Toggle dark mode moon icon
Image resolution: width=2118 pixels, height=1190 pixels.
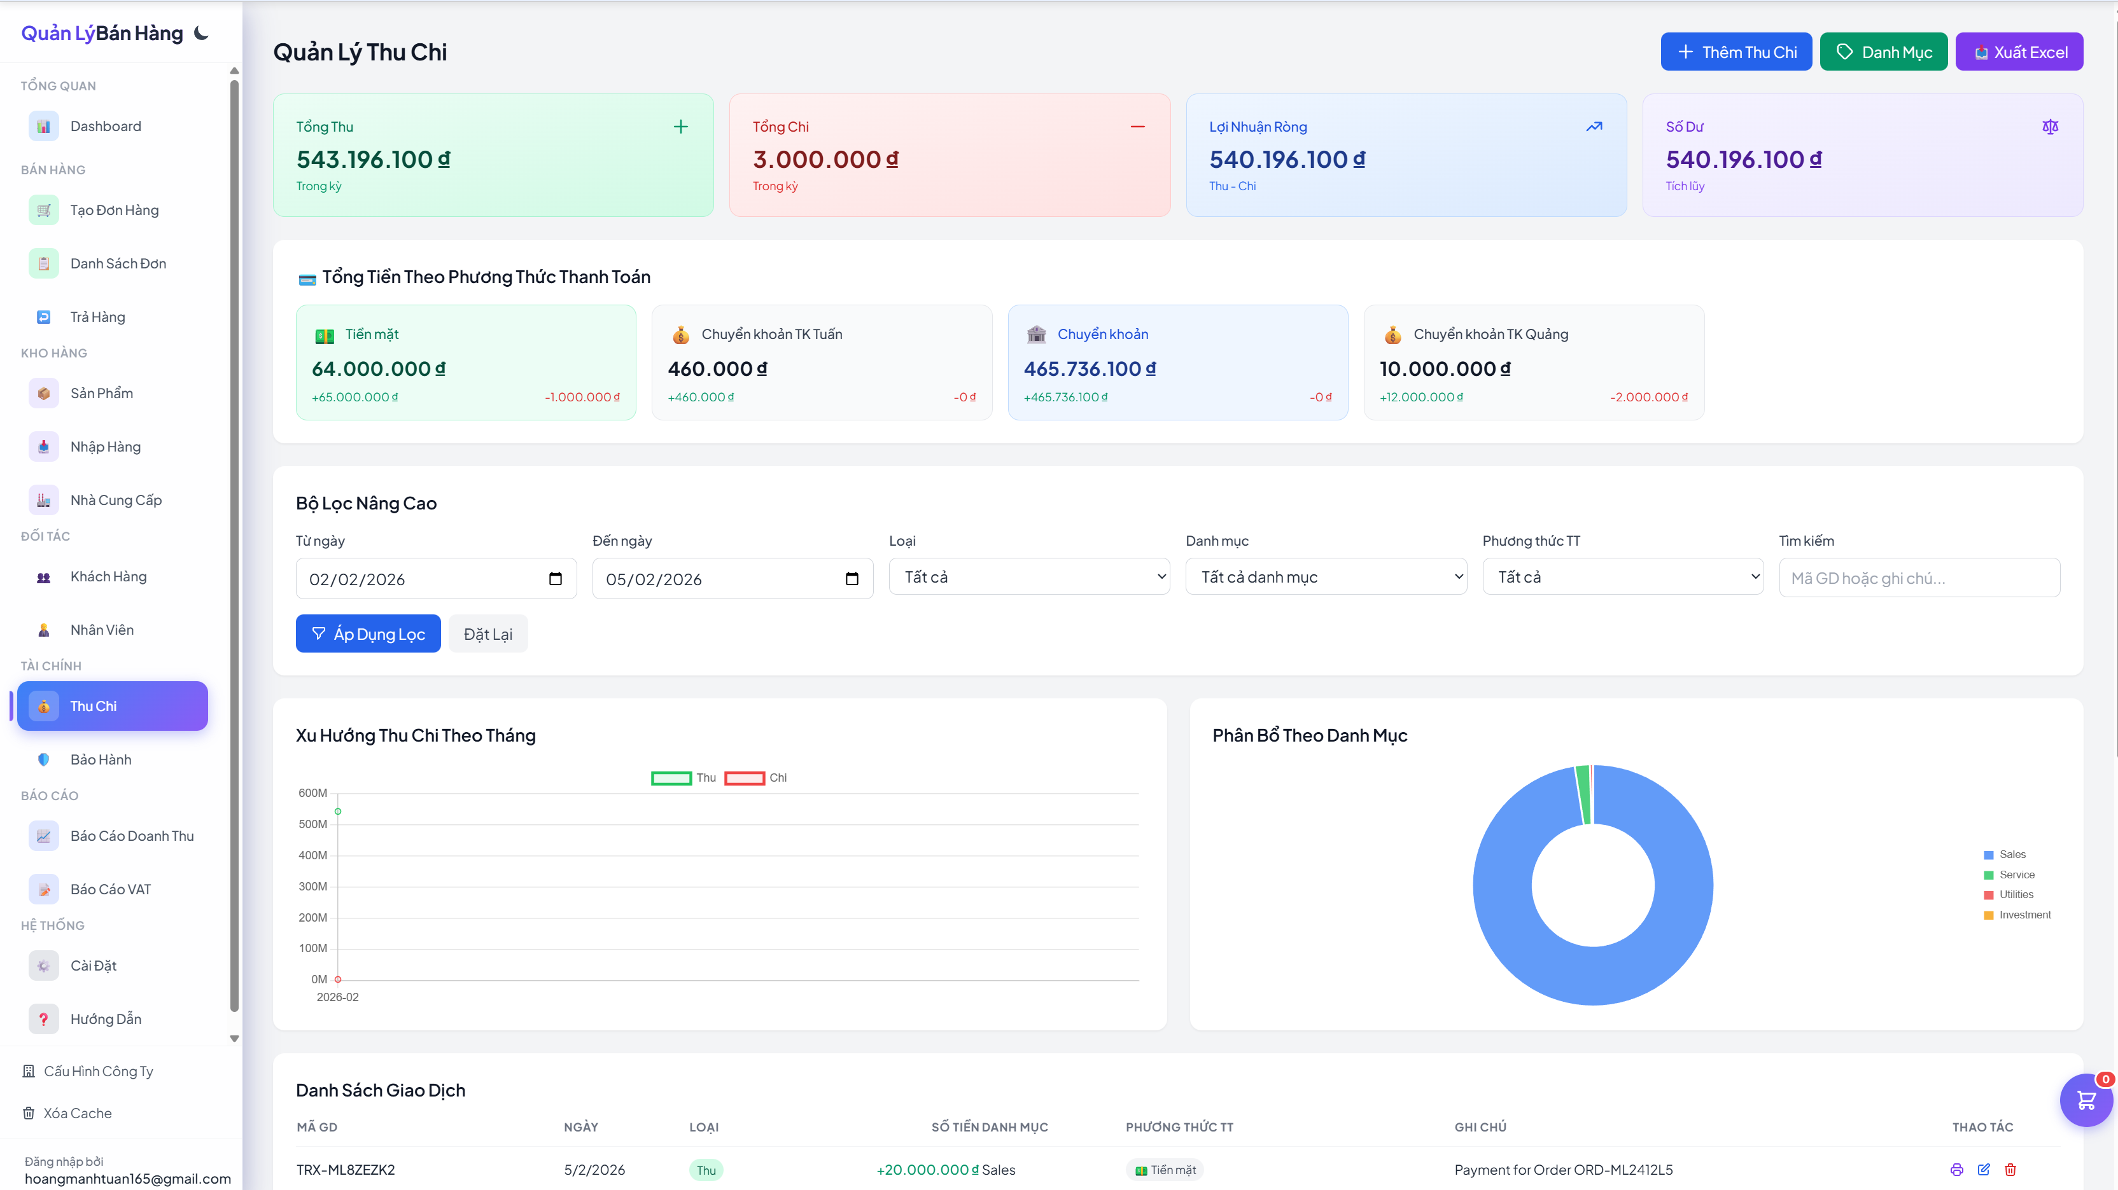coord(202,34)
